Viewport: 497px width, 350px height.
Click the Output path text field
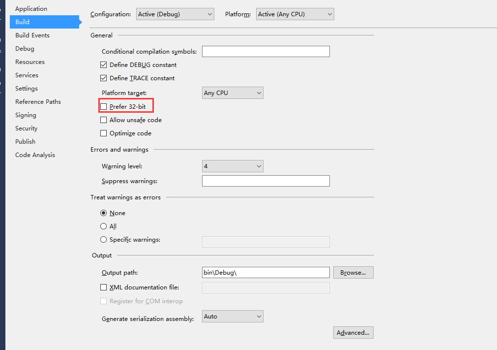(265, 273)
